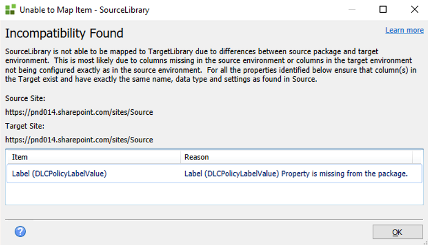Click the Target Site: label
Image resolution: width=428 pixels, height=245 pixels.
pos(25,126)
